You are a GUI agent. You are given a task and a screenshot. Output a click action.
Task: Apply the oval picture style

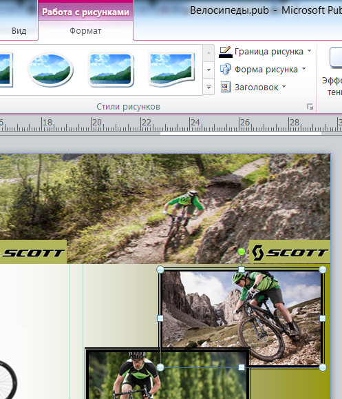point(50,70)
